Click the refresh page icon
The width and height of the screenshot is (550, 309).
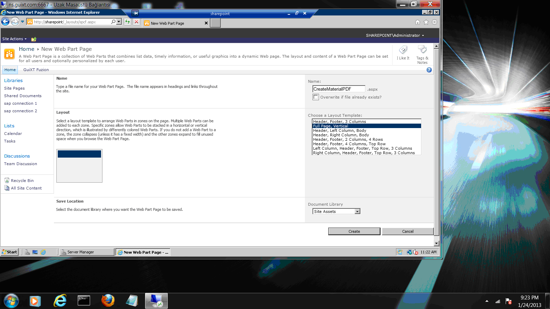coord(128,22)
